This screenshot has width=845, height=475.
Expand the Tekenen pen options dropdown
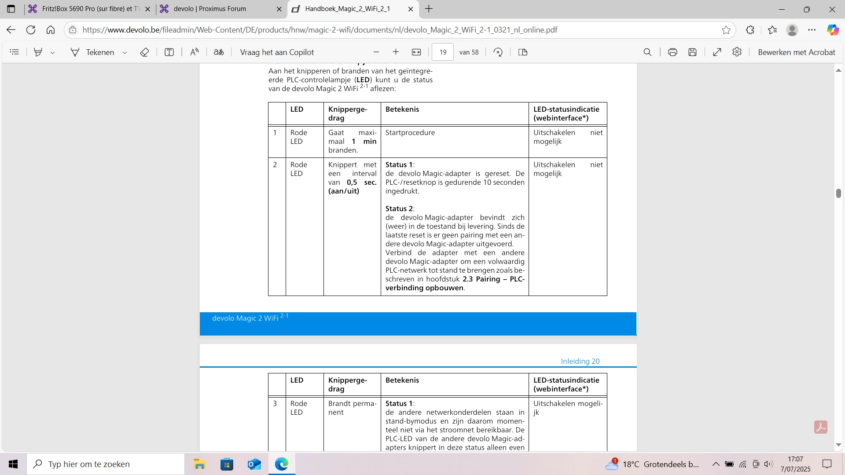(x=125, y=52)
